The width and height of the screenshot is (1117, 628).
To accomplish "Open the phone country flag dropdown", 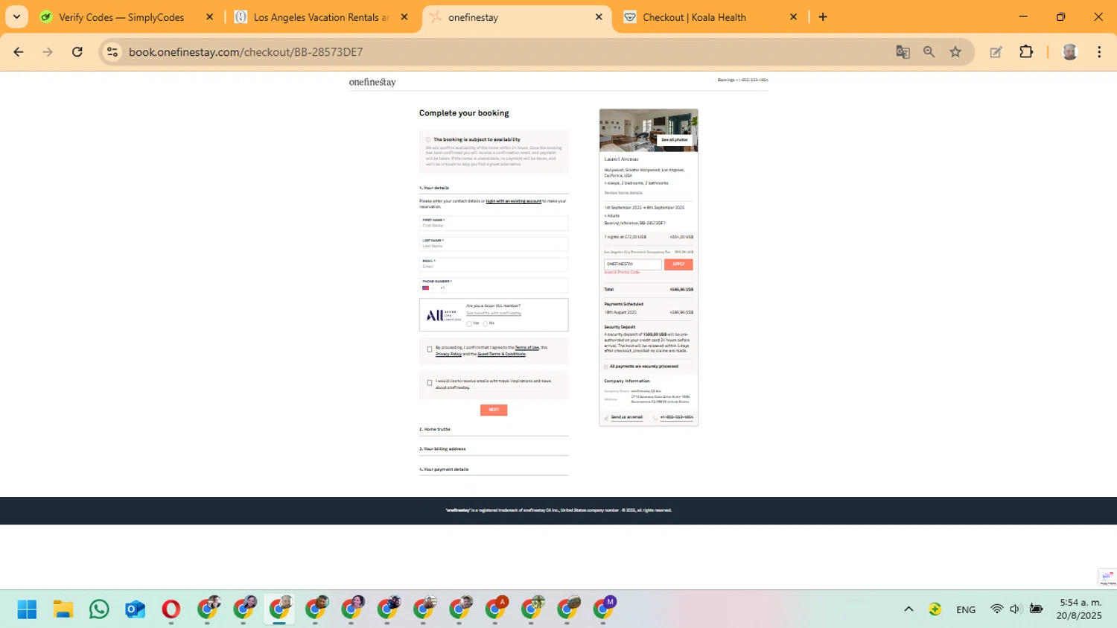I will [x=427, y=288].
